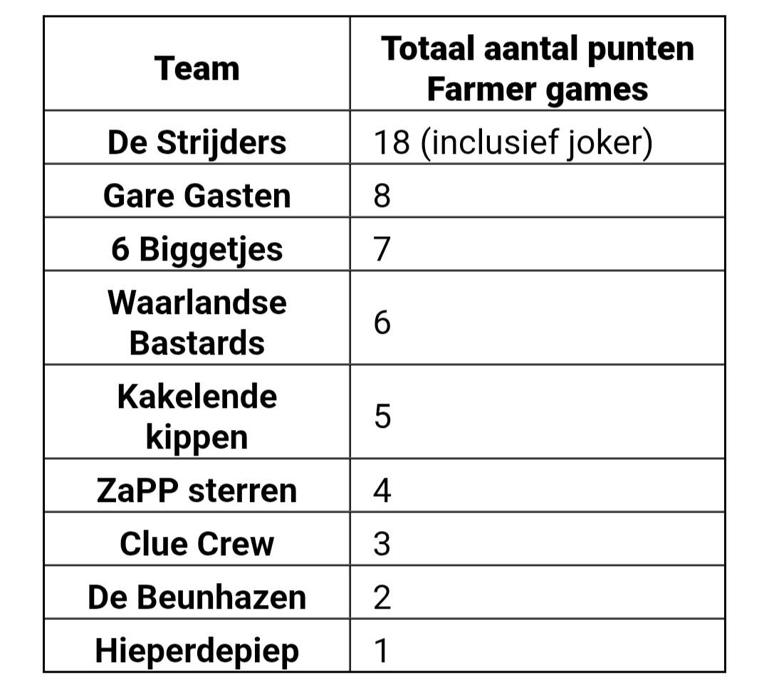Screen dimensions: 769x692
Task: Click the De Strijders team cell
Action: 197,137
